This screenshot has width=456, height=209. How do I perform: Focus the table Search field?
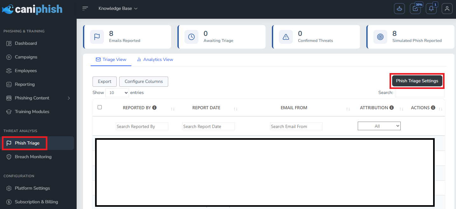pos(420,93)
